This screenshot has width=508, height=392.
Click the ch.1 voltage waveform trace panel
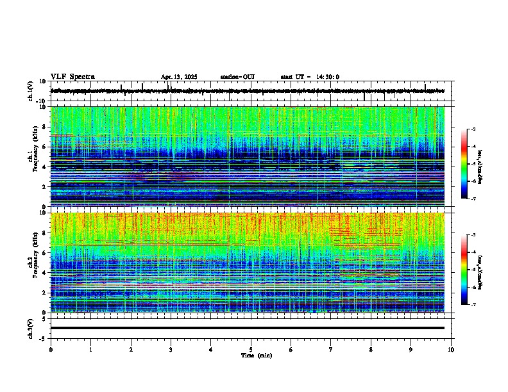pyautogui.click(x=251, y=91)
